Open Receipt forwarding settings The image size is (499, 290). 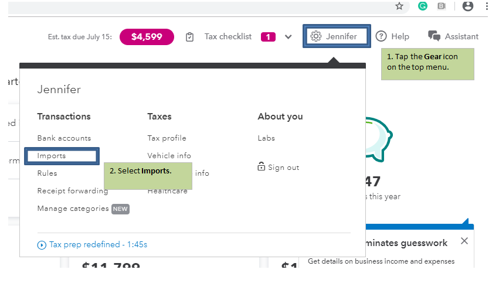pos(72,191)
